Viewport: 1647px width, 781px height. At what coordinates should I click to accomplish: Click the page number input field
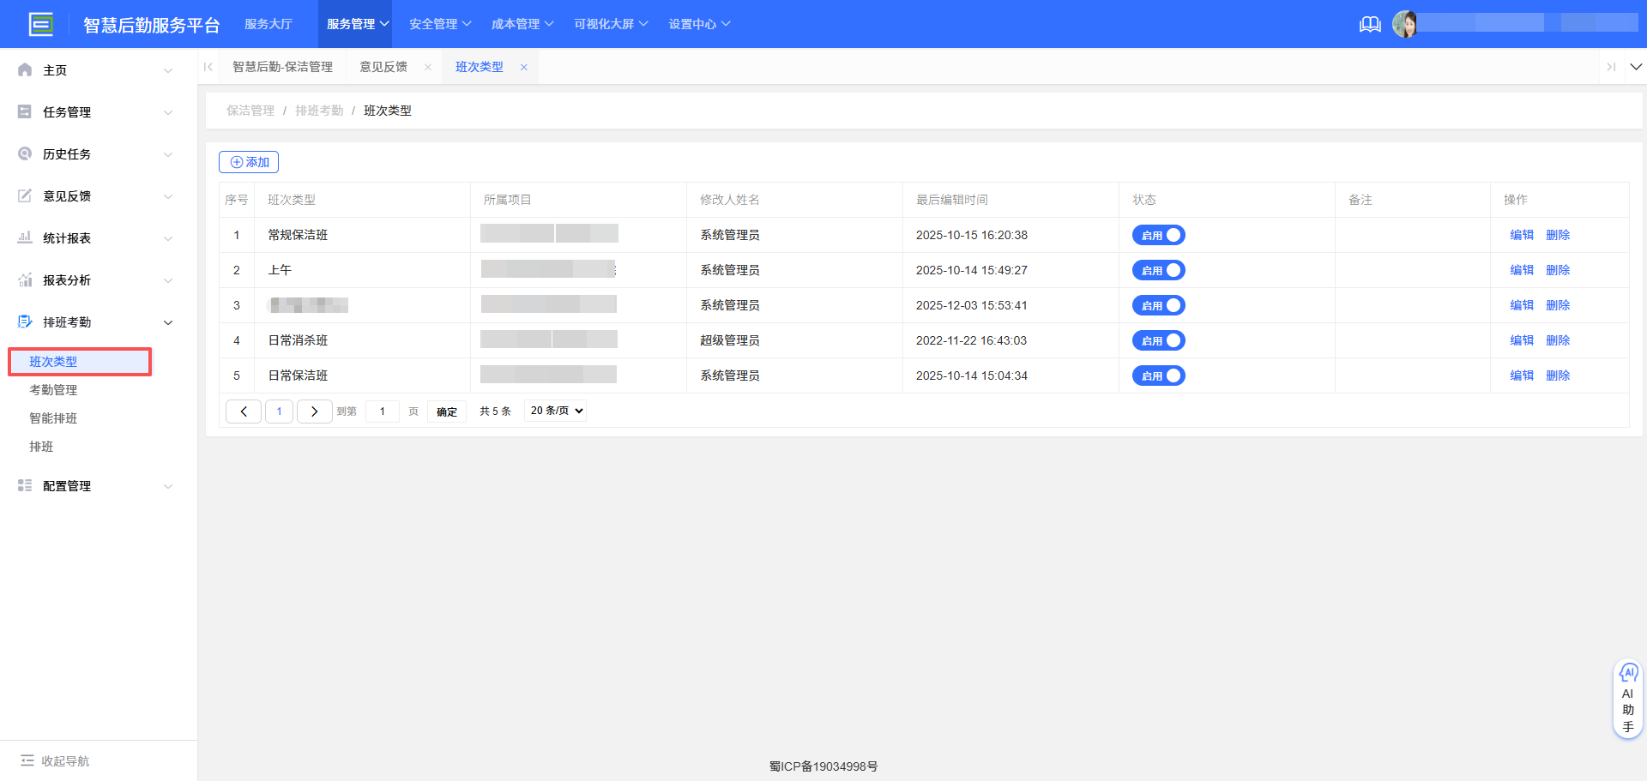[x=382, y=411]
